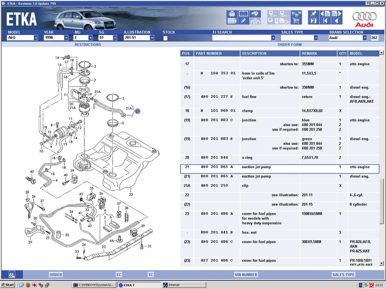
Task: Go to the next illustration page
Action: tap(336, 14)
